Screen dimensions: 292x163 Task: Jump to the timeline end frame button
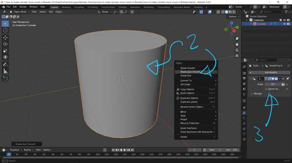pos(132,150)
